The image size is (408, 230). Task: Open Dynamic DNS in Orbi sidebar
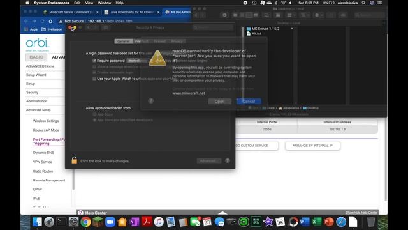[43, 153]
